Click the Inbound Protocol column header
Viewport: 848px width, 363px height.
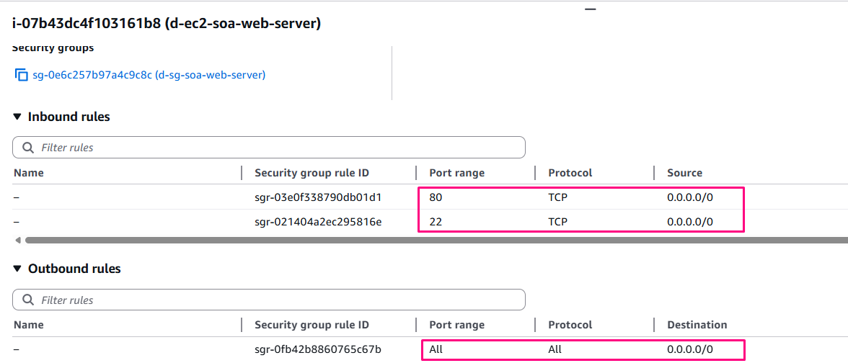click(x=570, y=173)
